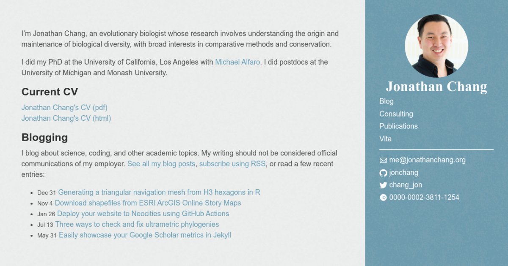Open the Vita page
The width and height of the screenshot is (508, 266).
386,138
